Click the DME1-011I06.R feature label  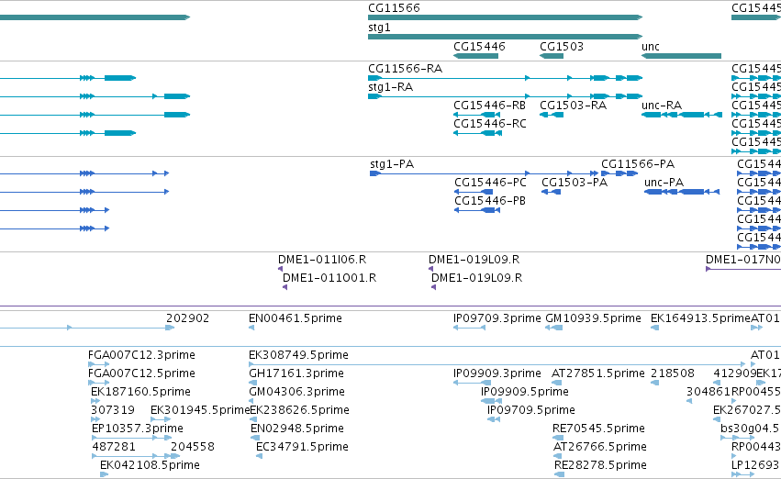[322, 260]
